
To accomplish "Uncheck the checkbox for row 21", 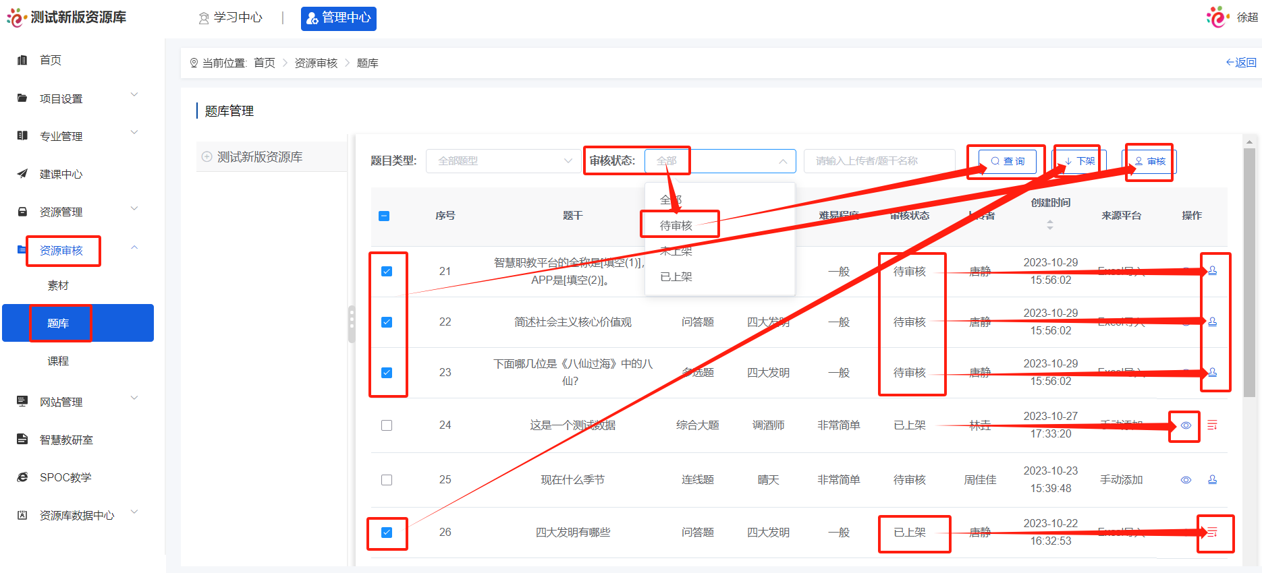I will [x=387, y=271].
